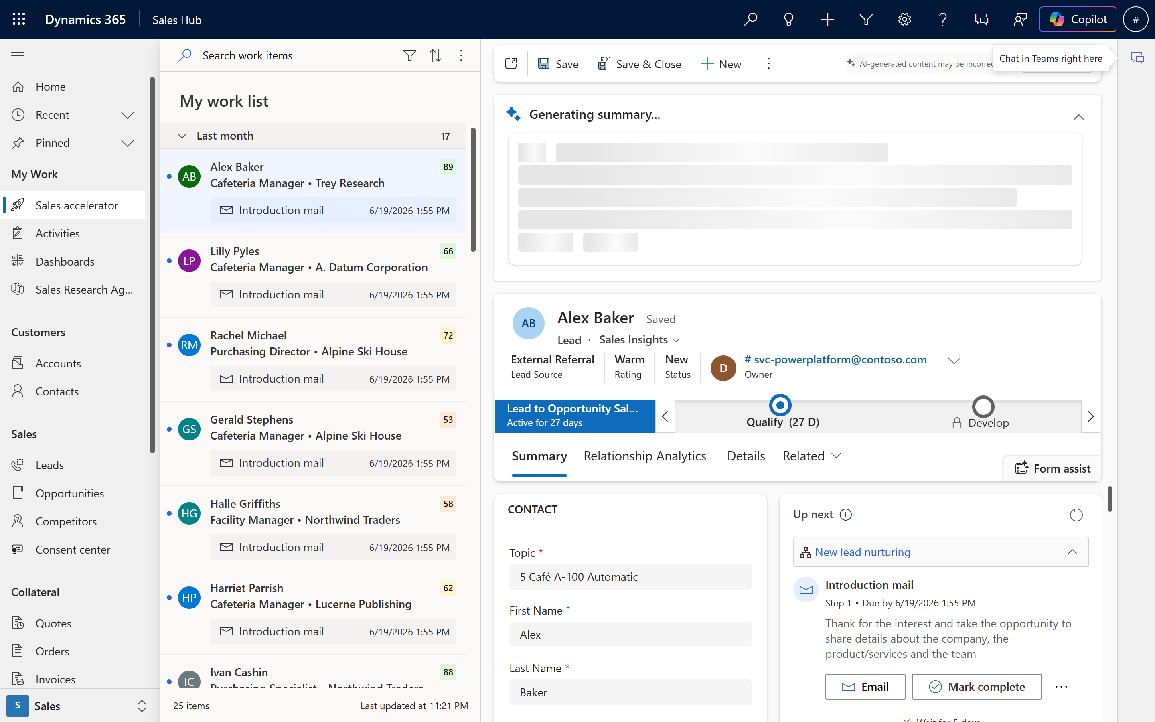Click the Topic input field
Screen dimensions: 1155x722
(630, 577)
